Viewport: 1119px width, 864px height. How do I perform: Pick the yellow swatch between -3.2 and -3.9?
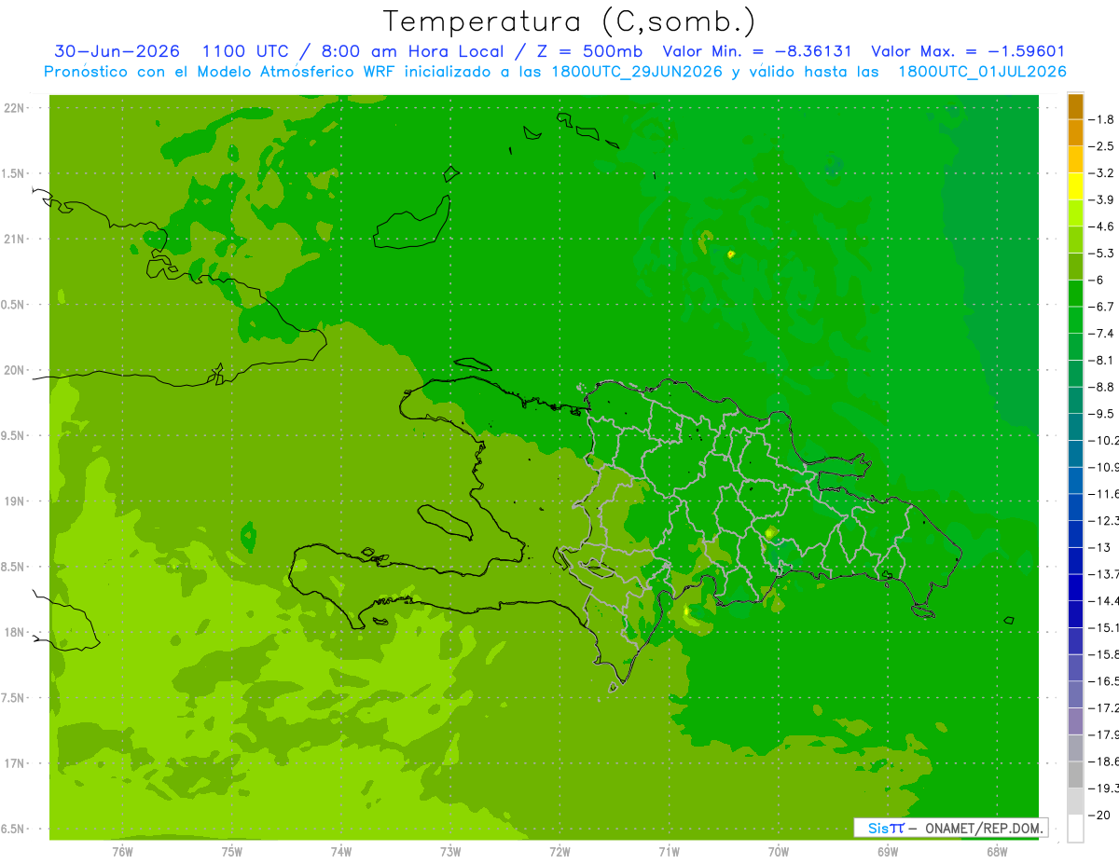[1075, 186]
